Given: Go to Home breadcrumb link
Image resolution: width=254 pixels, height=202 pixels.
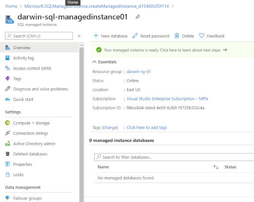Looking at the screenshot, I should coord(11,6).
